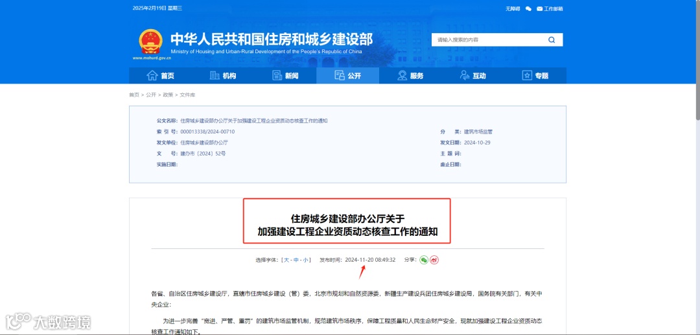This screenshot has width=700, height=335.
Task: Click 首页 in the breadcrumb
Action: coord(134,95)
